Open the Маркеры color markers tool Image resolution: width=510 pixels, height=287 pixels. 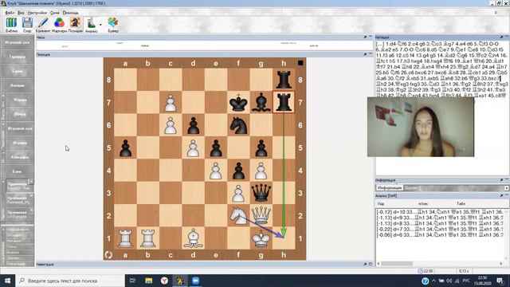pos(59,25)
